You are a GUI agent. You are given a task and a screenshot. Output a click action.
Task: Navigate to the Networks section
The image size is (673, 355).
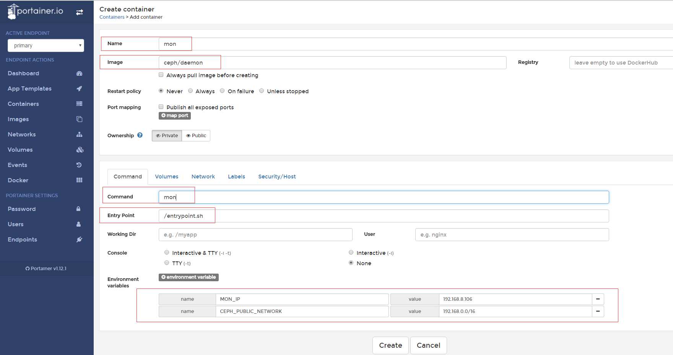click(x=21, y=134)
